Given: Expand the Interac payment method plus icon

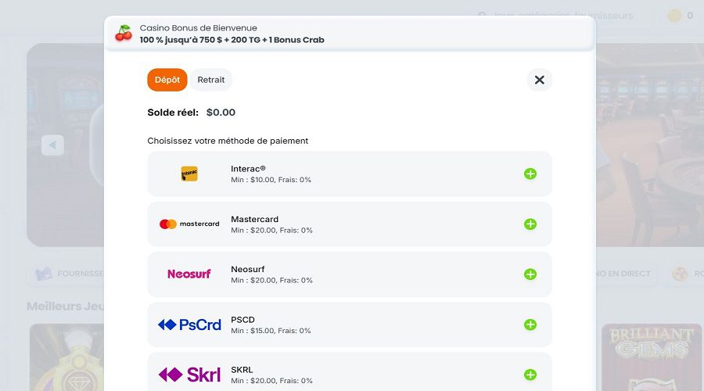Looking at the screenshot, I should tap(530, 174).
